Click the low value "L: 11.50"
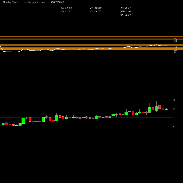This screenshot has width=183, height=183. click(96, 12)
